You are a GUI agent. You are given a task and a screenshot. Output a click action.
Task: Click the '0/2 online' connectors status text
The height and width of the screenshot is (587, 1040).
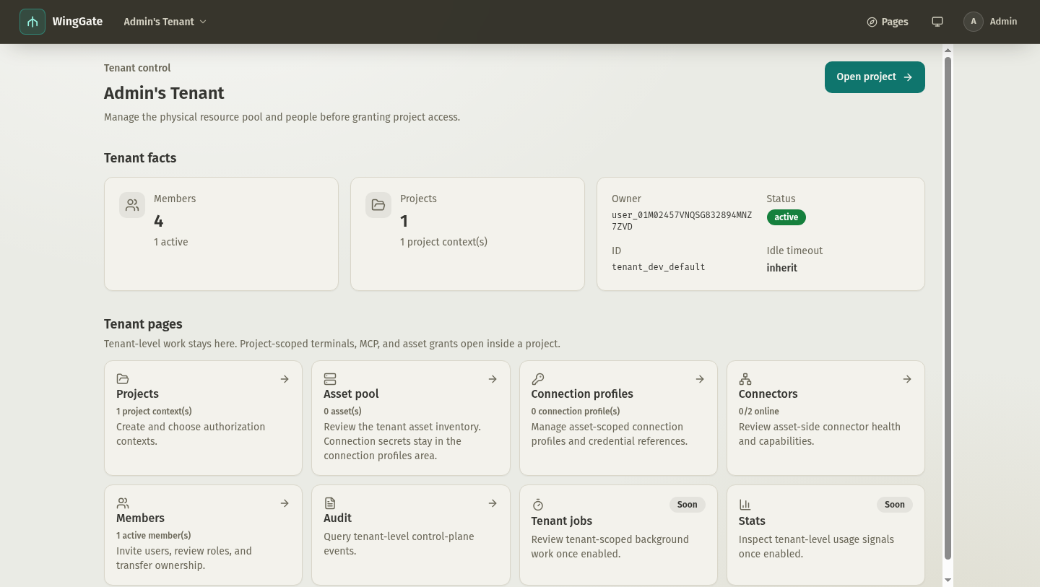coord(758,412)
